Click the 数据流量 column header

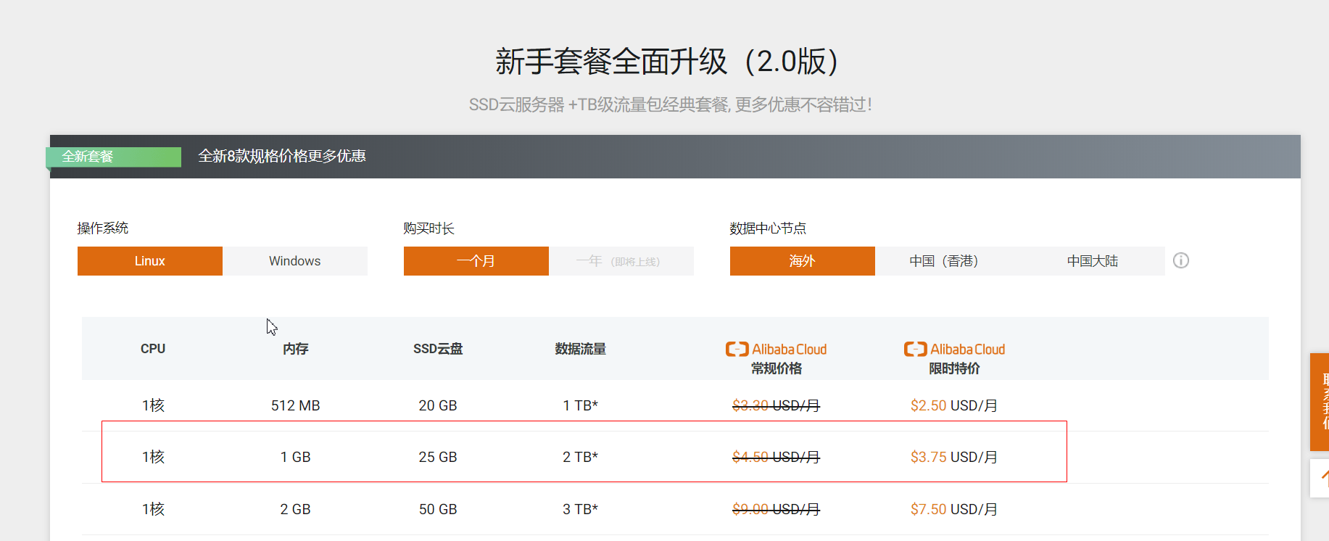(581, 349)
